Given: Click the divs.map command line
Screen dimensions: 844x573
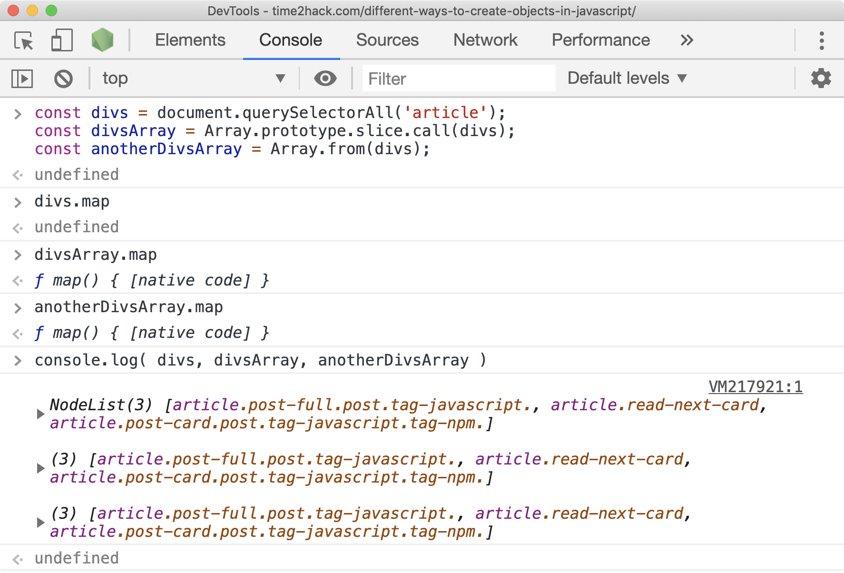Looking at the screenshot, I should [x=72, y=202].
